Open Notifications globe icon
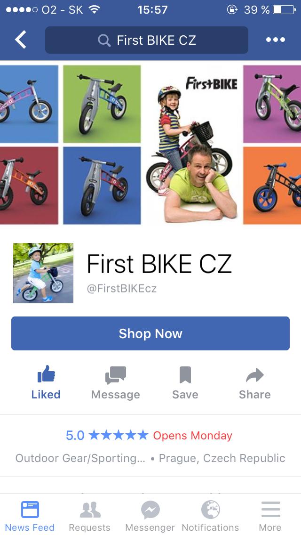The image size is (301, 535). (x=210, y=516)
